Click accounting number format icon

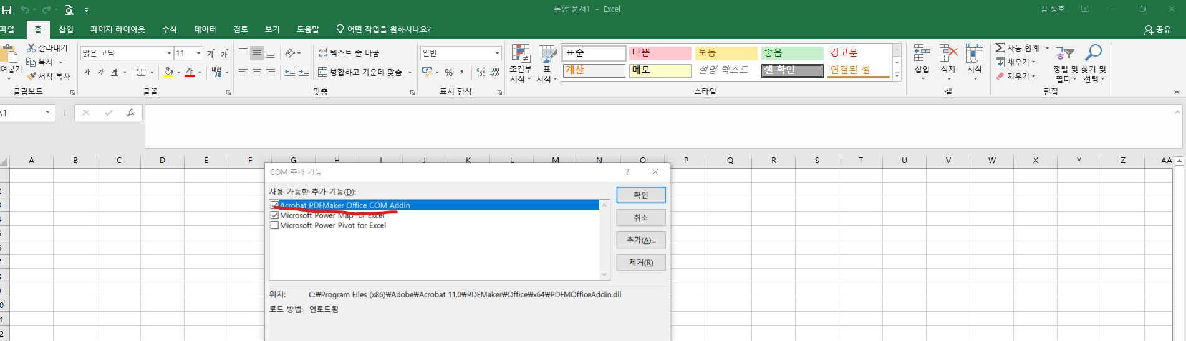[427, 72]
